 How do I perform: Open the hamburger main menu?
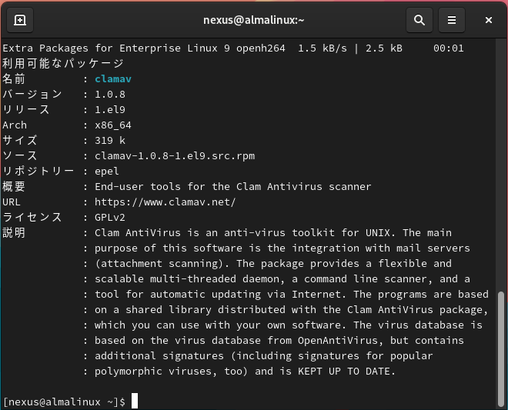(452, 20)
